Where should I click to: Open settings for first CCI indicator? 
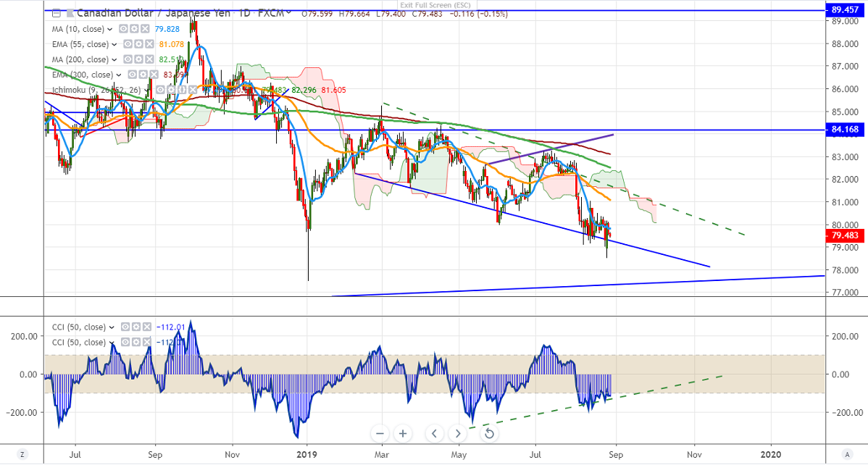pos(136,327)
